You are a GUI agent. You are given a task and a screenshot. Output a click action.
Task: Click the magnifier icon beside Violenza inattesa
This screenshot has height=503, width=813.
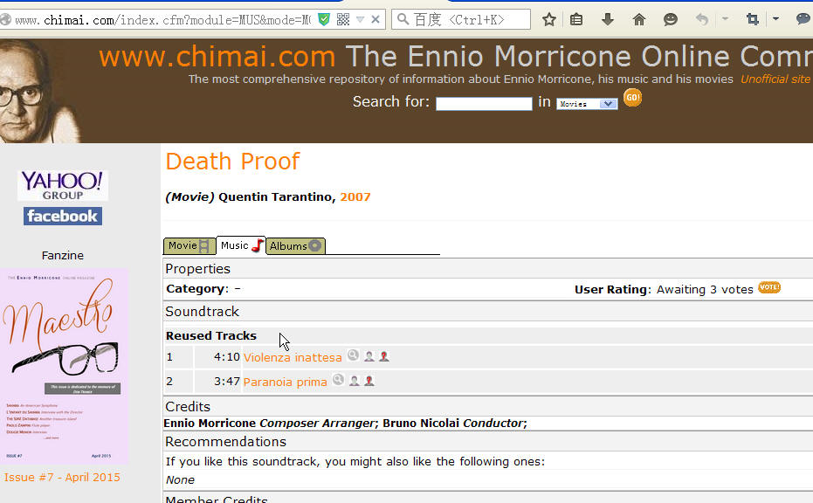[x=353, y=355]
